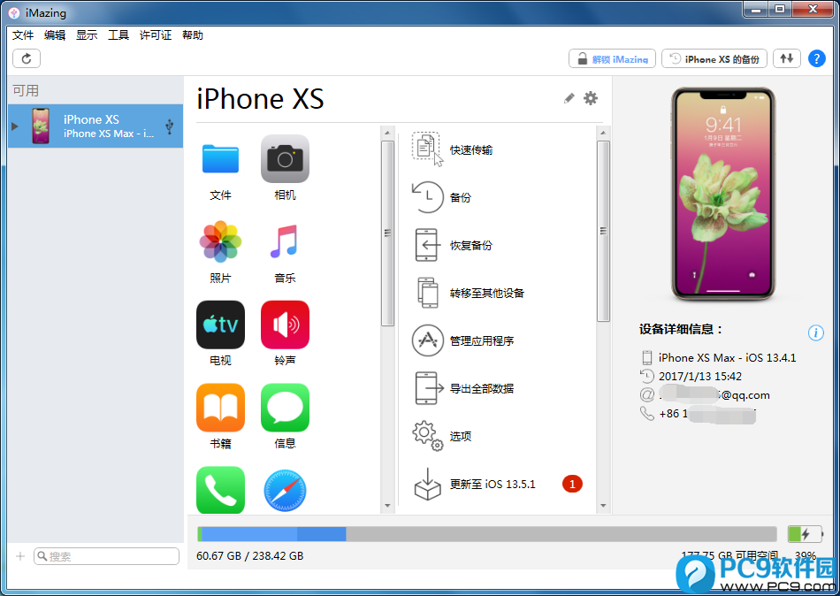The width and height of the screenshot is (840, 596).
Task: Click the 解锁 iMazing unlock button
Action: [613, 58]
